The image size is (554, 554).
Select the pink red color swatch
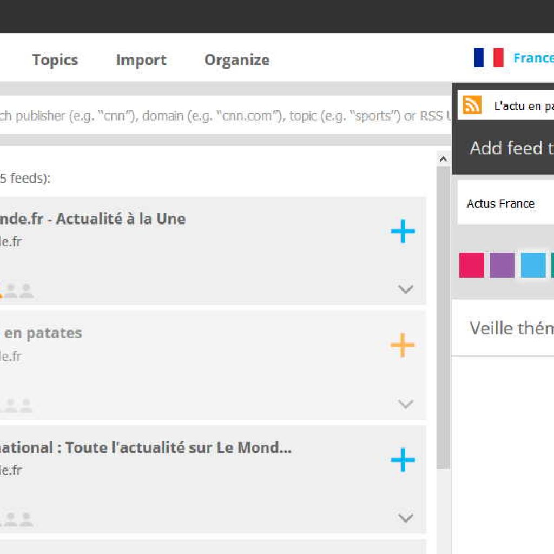[472, 265]
